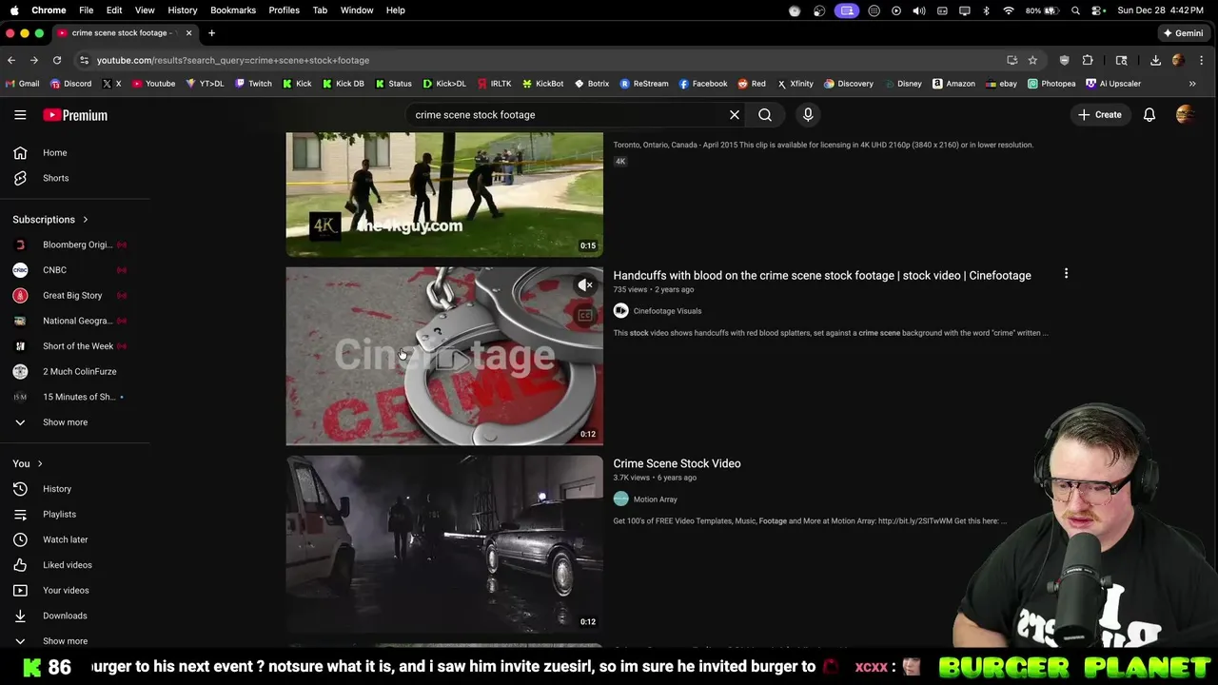This screenshot has width=1218, height=685.
Task: Open Twitch bookmark
Action: pos(253,84)
